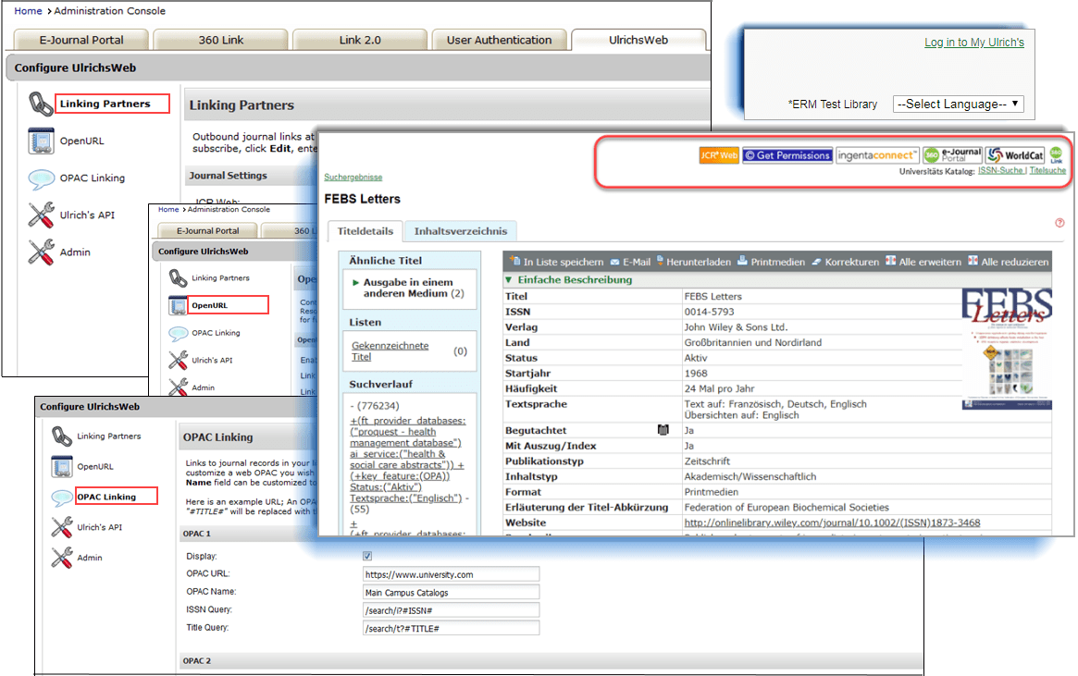Click the Admin tools icon in the OPAC Linking window
The image size is (1078, 676).
[62, 558]
